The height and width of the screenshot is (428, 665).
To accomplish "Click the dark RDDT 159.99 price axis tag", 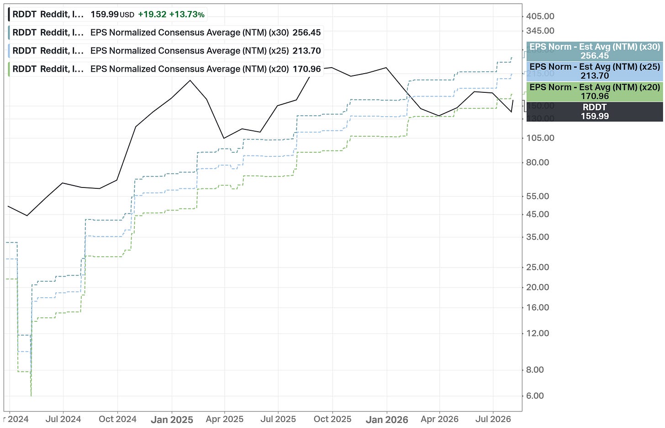I will click(595, 112).
